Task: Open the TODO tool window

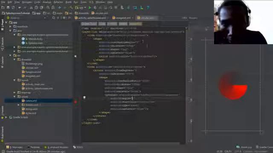Action: tap(78, 147)
